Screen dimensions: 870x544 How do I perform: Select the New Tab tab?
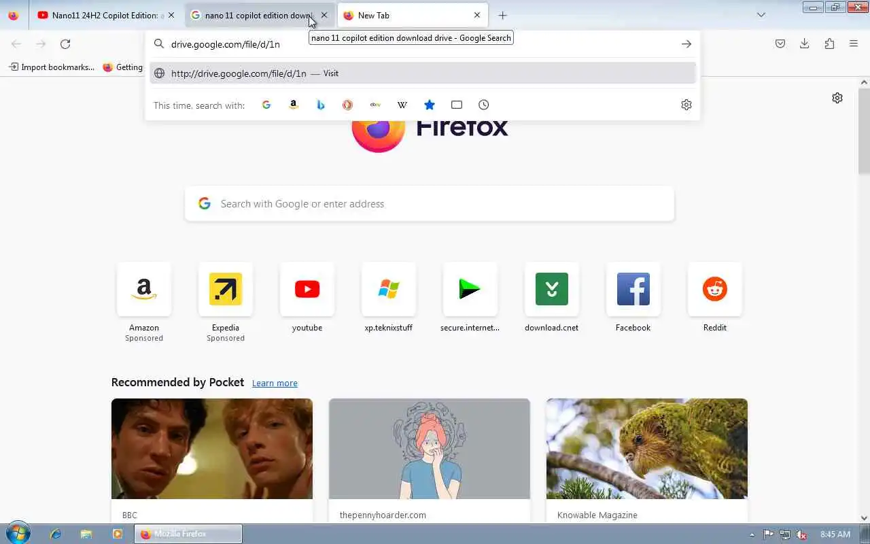point(412,15)
